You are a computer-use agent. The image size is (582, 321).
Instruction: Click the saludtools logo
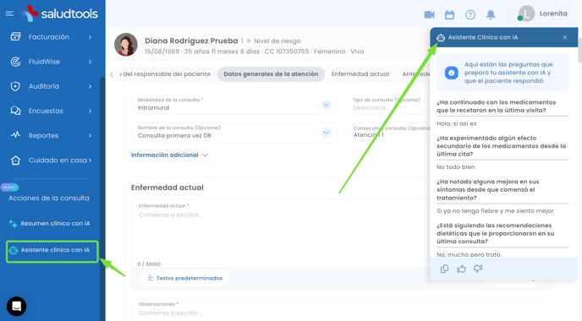(x=60, y=14)
